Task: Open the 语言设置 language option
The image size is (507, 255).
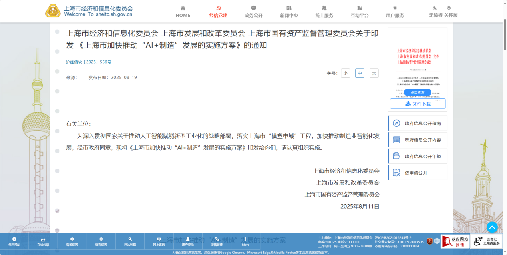Action: coord(101,241)
